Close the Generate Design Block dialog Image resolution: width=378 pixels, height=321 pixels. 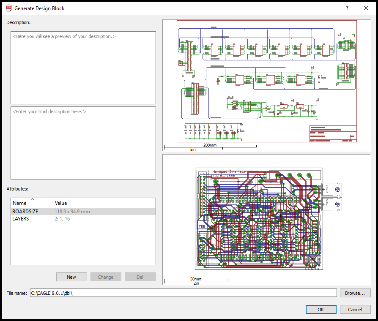point(366,8)
